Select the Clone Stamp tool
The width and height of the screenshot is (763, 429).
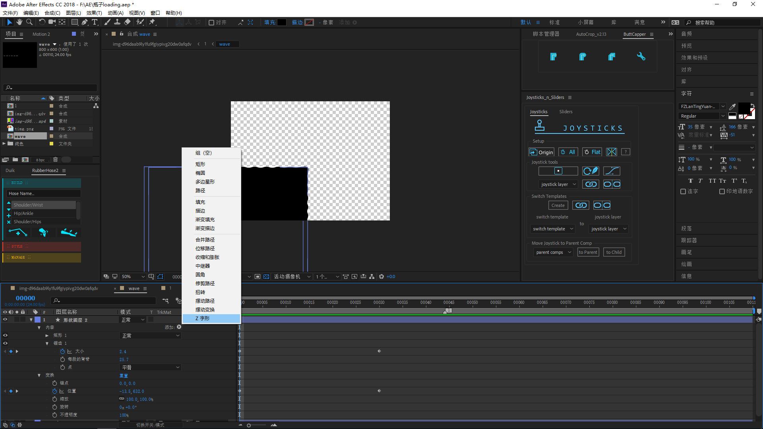click(x=117, y=22)
